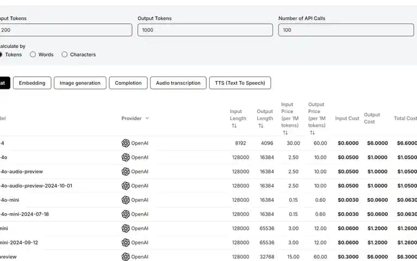The height and width of the screenshot is (261, 417).
Task: Select the Characters radio button
Action: point(65,54)
